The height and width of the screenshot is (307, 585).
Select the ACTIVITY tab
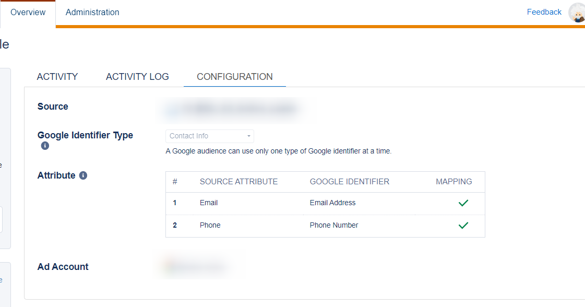[x=57, y=77]
